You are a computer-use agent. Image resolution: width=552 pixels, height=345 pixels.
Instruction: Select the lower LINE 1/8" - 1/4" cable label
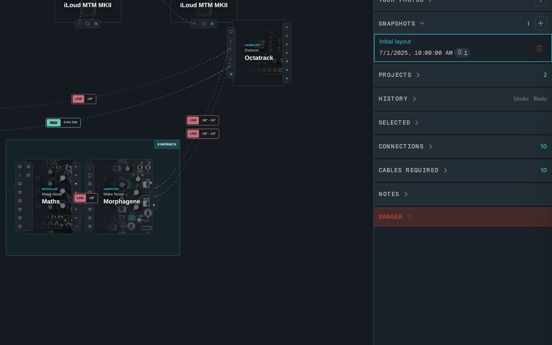[202, 134]
